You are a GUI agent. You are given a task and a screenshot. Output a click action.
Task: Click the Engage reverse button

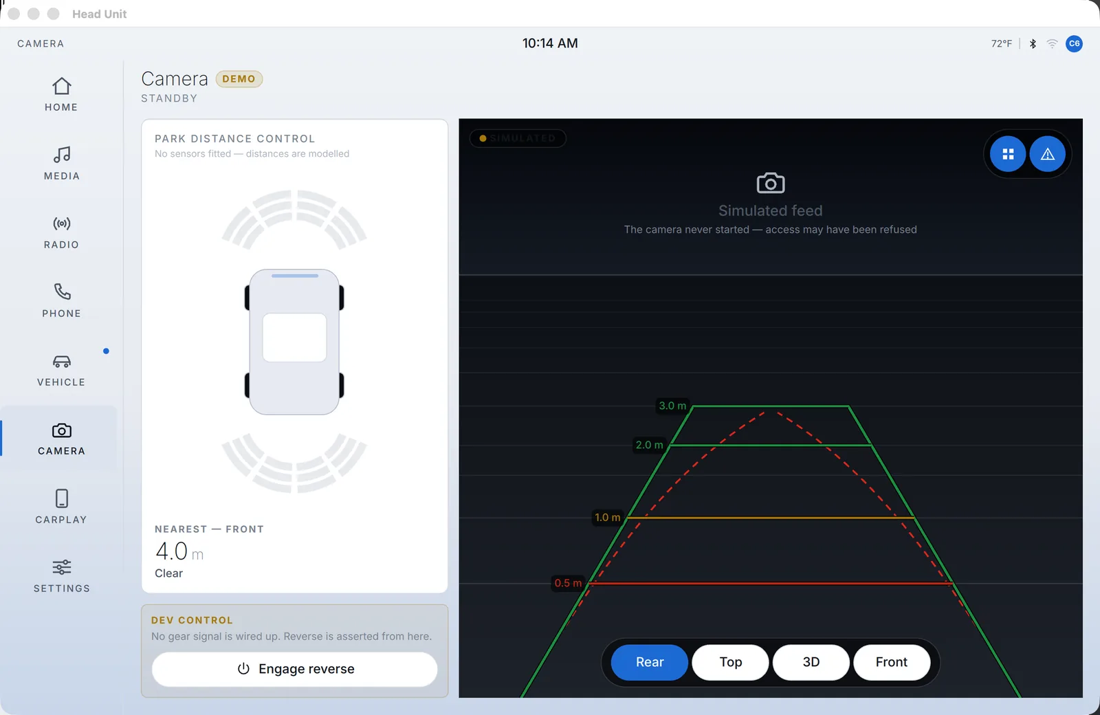pos(295,669)
